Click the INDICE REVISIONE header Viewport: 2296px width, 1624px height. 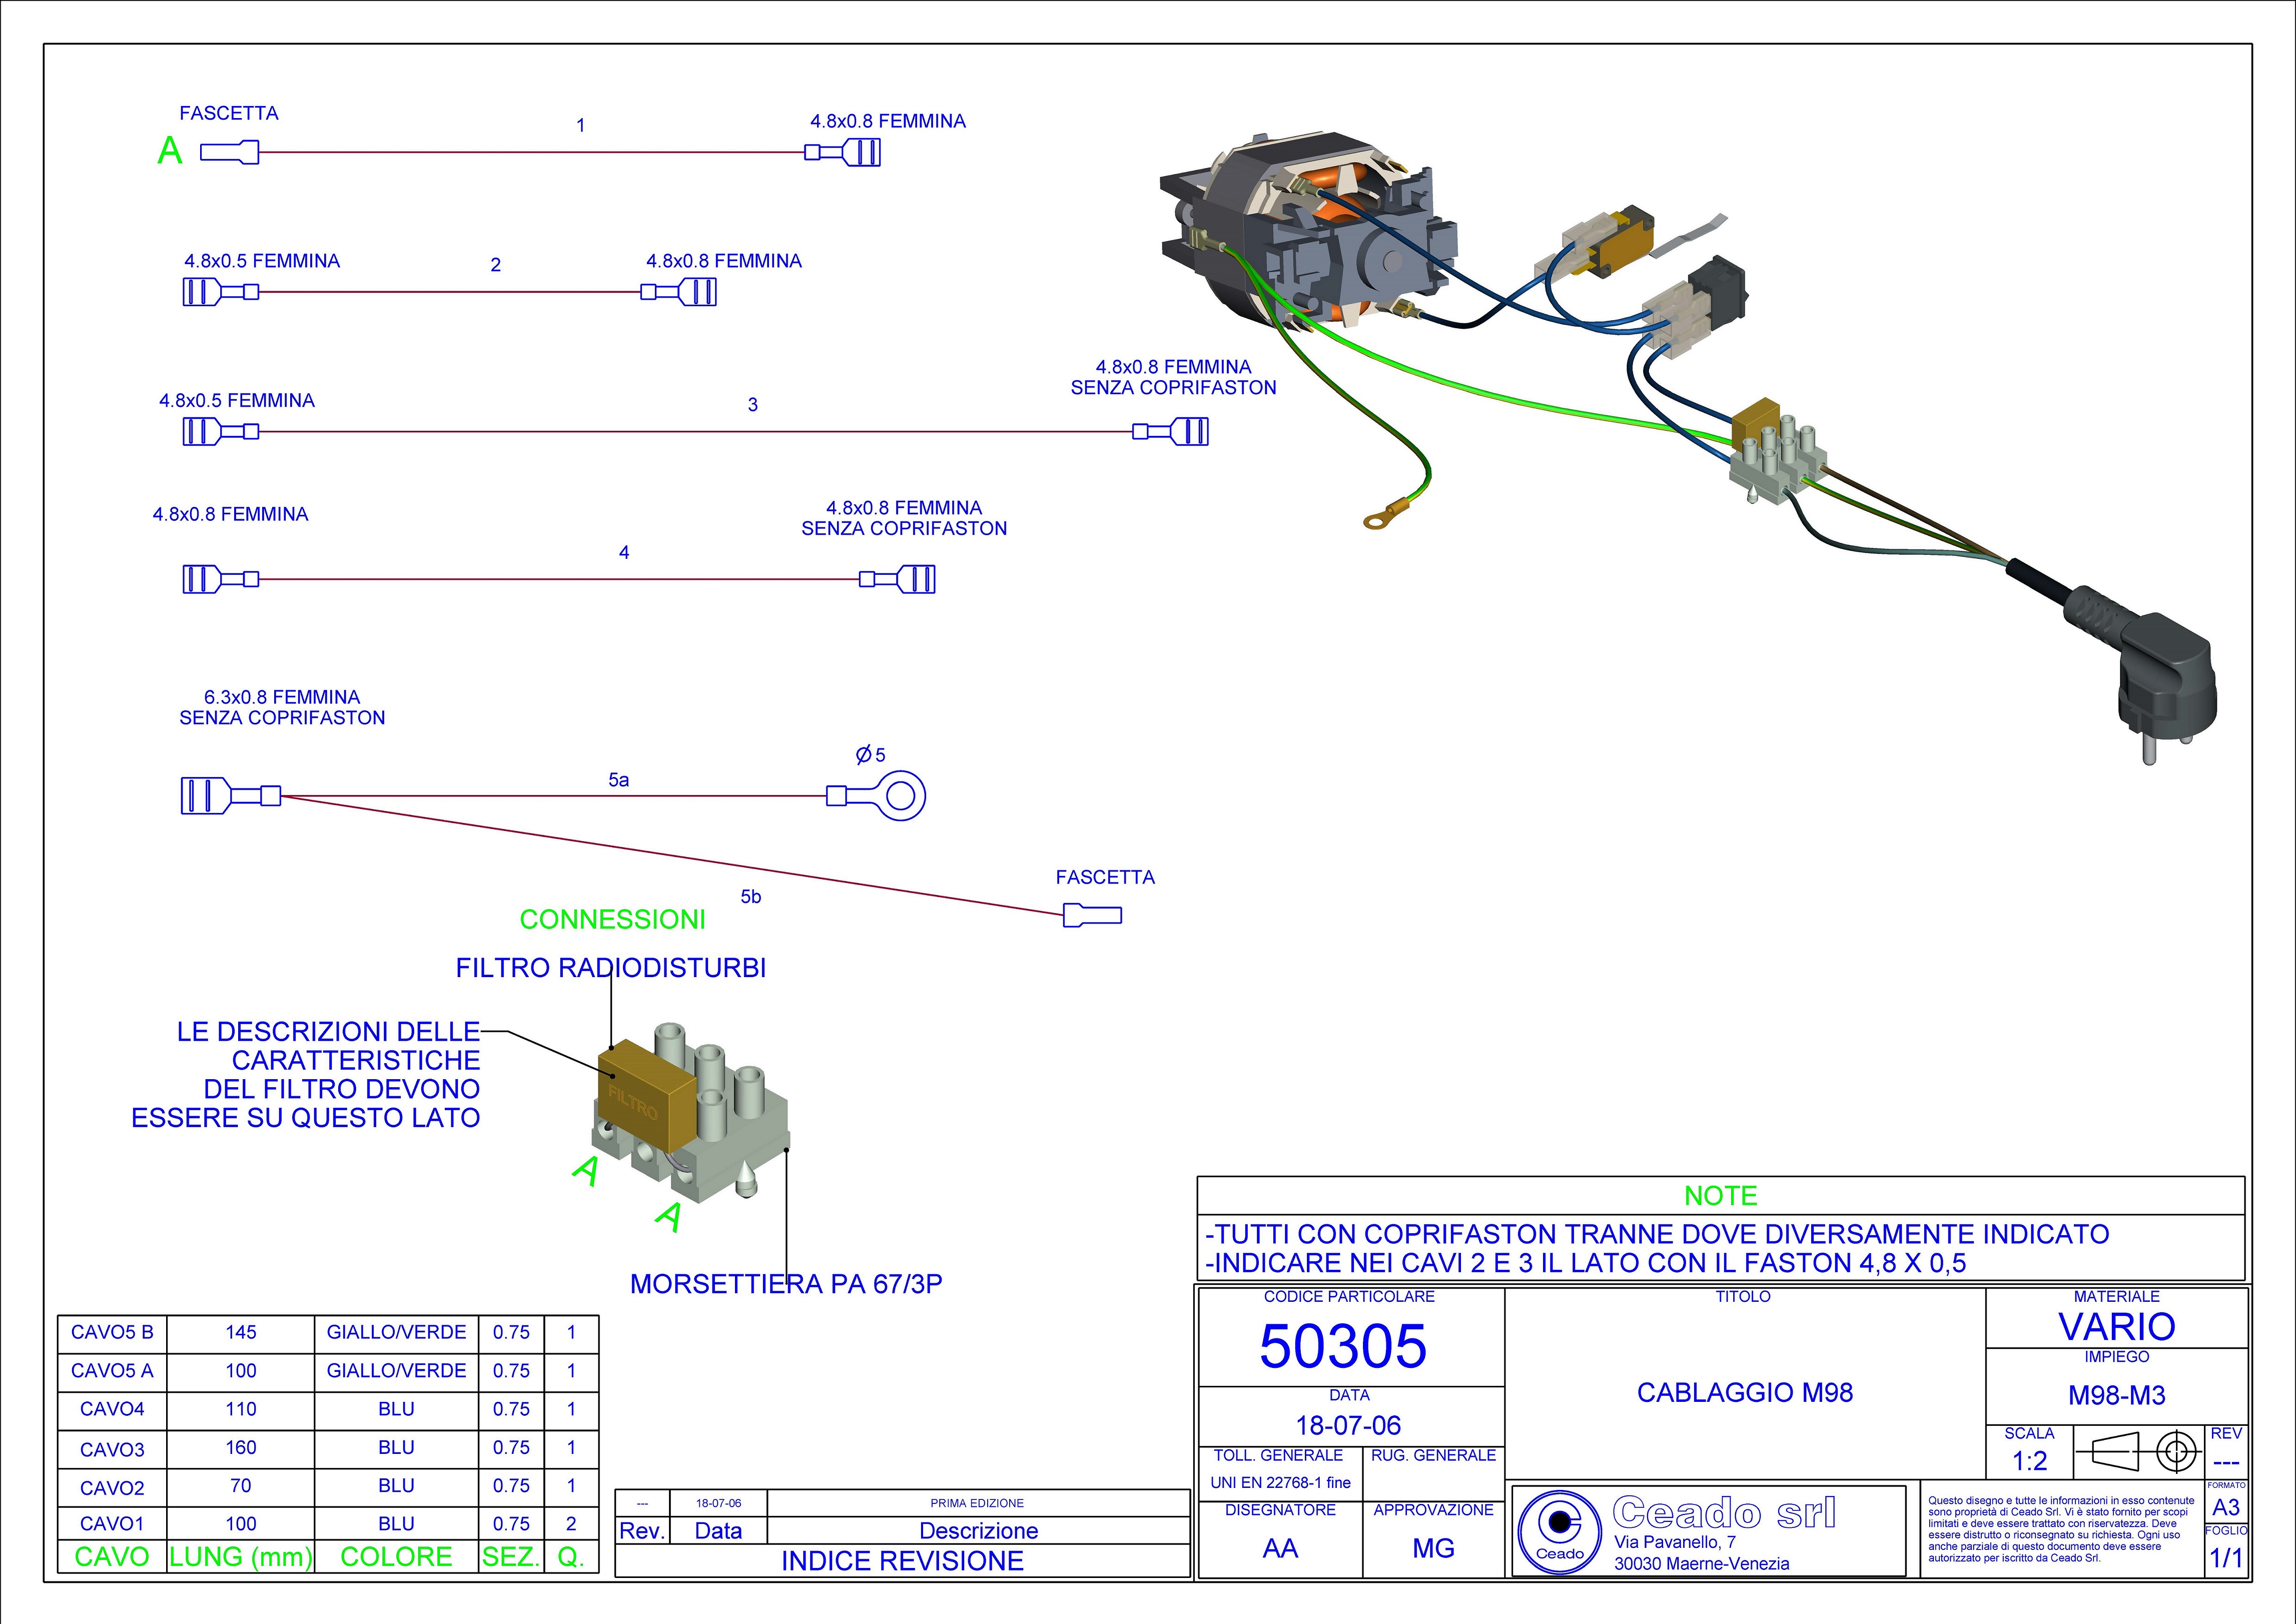[x=902, y=1561]
